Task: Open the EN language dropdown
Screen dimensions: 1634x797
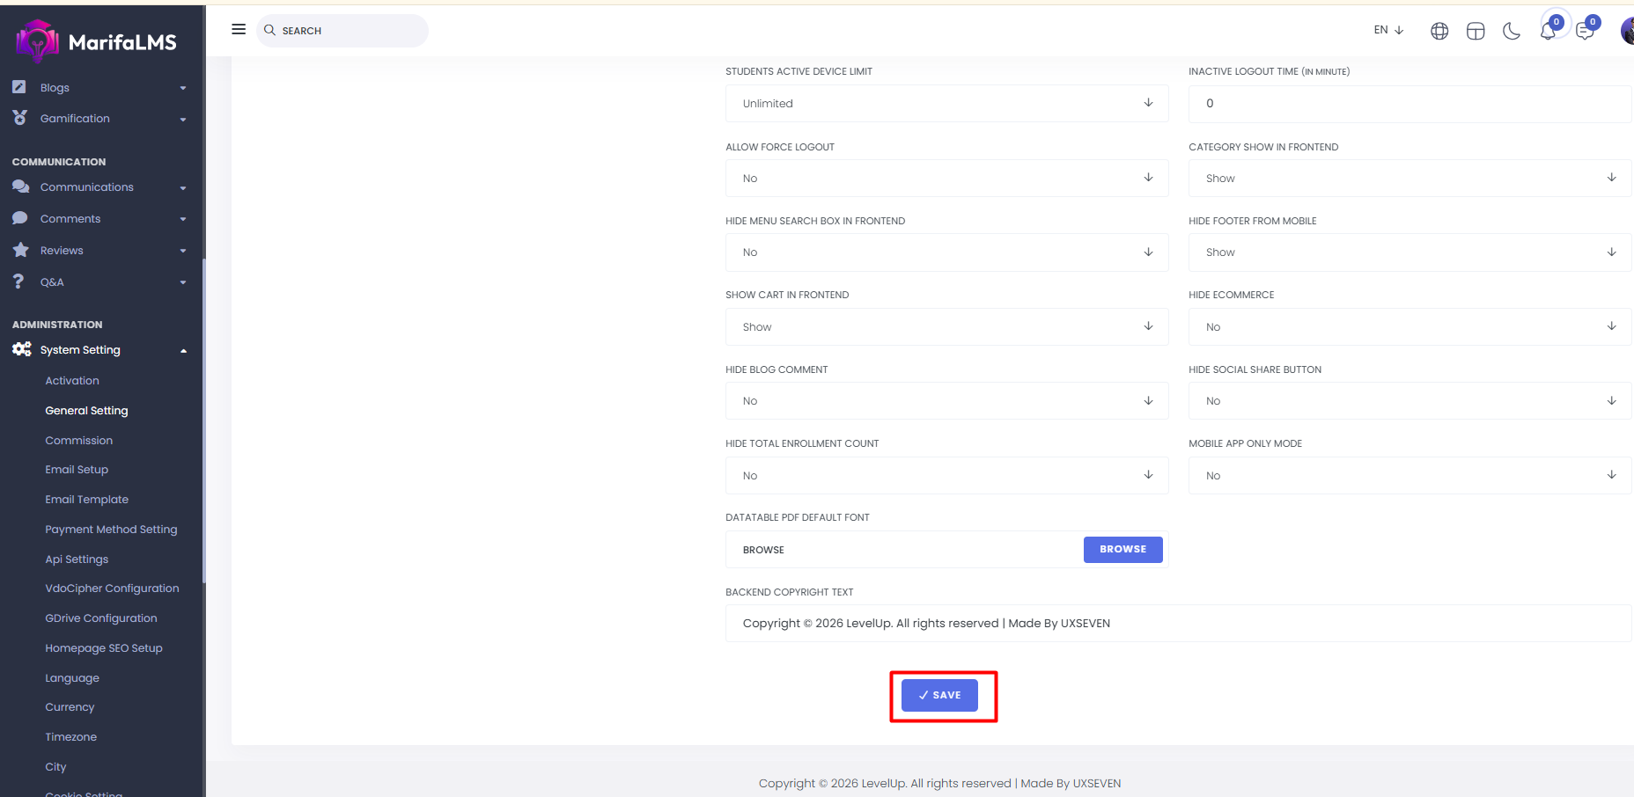Action: [1388, 30]
